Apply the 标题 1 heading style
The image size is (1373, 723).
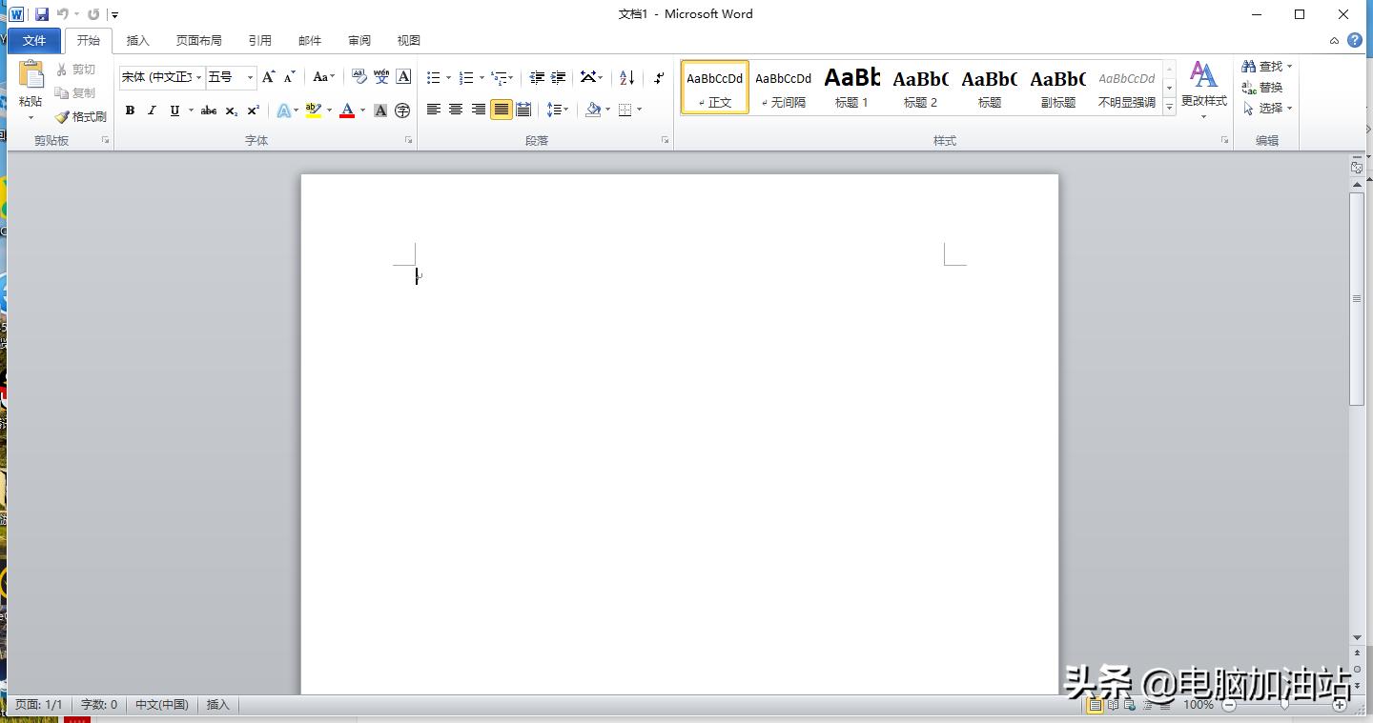coord(851,87)
